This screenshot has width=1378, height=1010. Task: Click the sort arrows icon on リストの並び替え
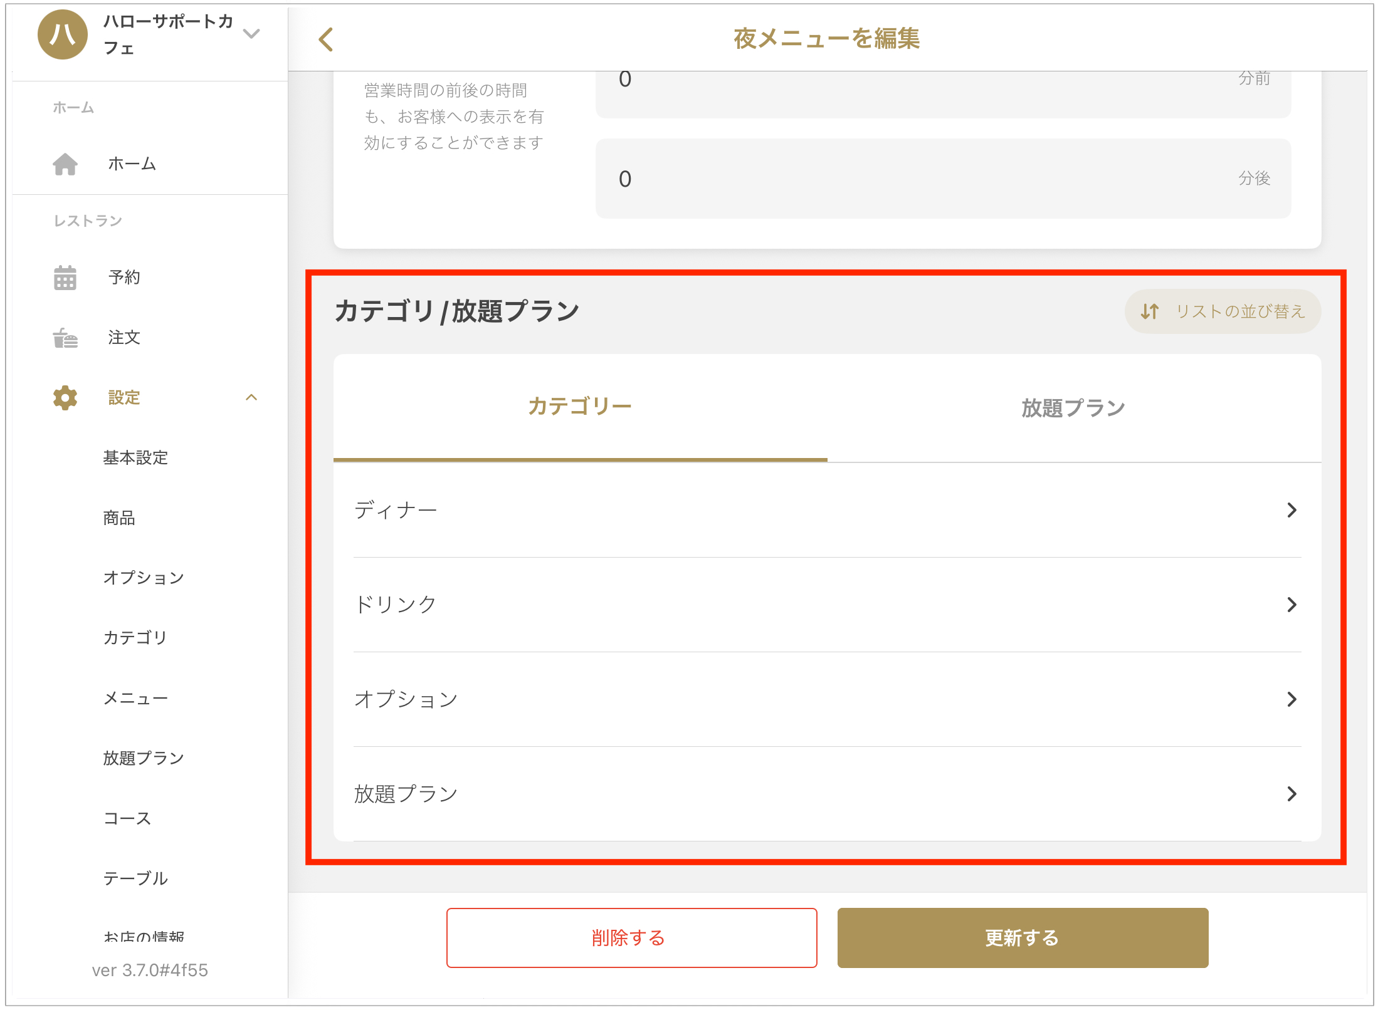coord(1149,311)
